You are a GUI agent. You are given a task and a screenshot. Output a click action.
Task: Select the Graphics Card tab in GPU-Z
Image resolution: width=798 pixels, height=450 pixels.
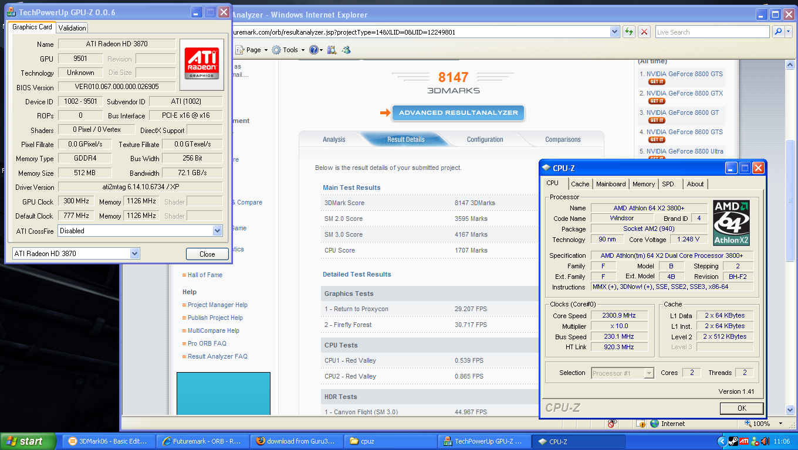pyautogui.click(x=32, y=27)
